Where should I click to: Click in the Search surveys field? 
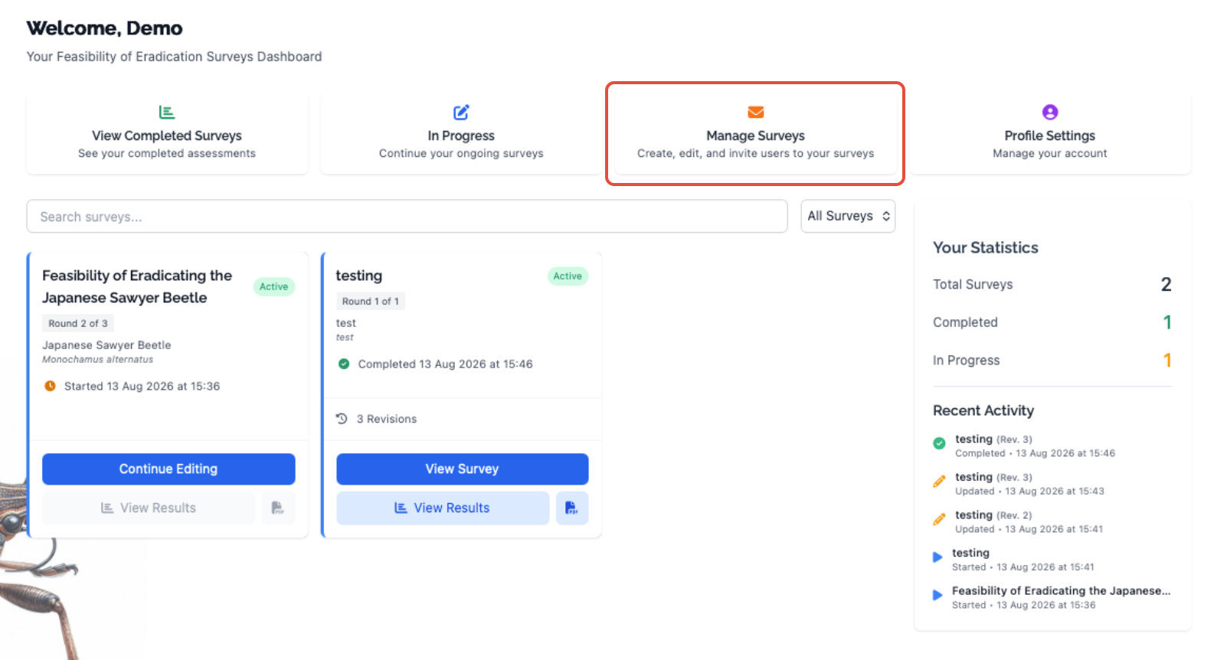point(407,217)
